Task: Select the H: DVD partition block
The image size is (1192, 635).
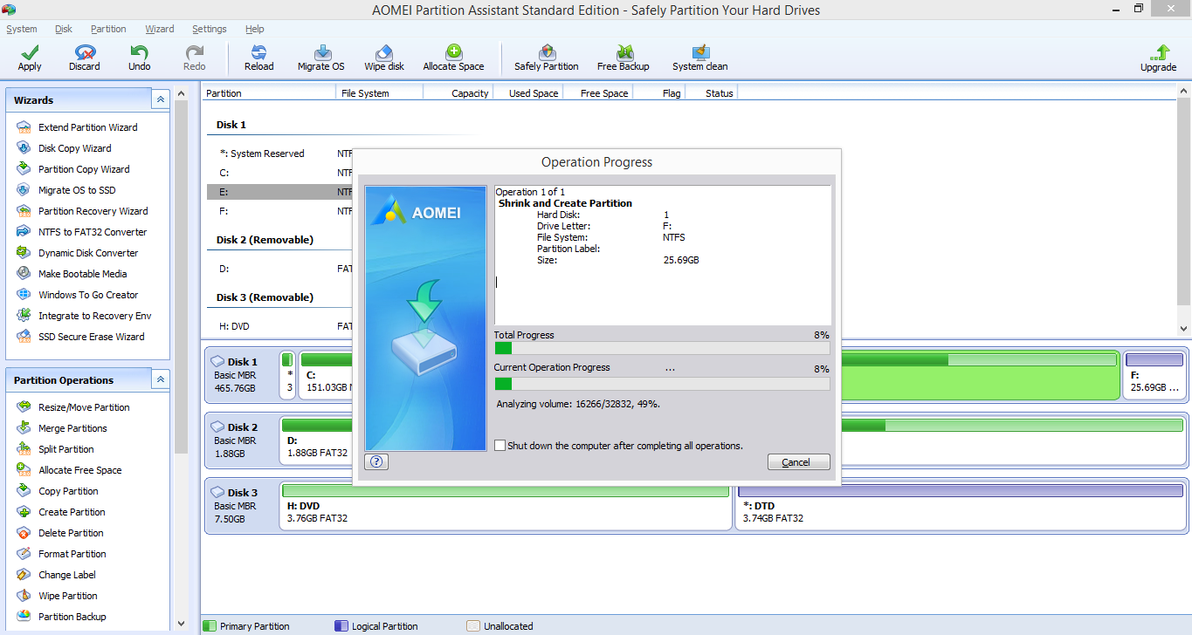Action: 505,512
